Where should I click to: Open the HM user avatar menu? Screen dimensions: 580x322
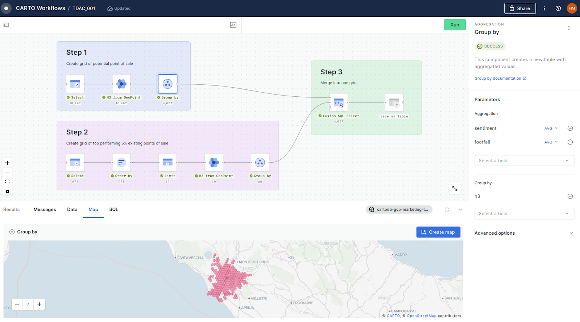572,8
